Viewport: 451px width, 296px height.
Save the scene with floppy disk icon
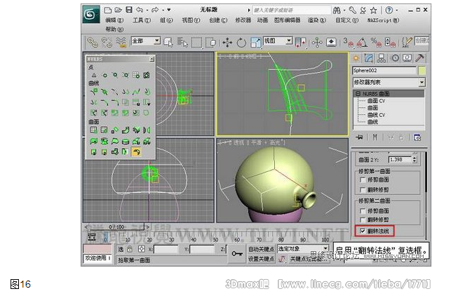pos(129,10)
